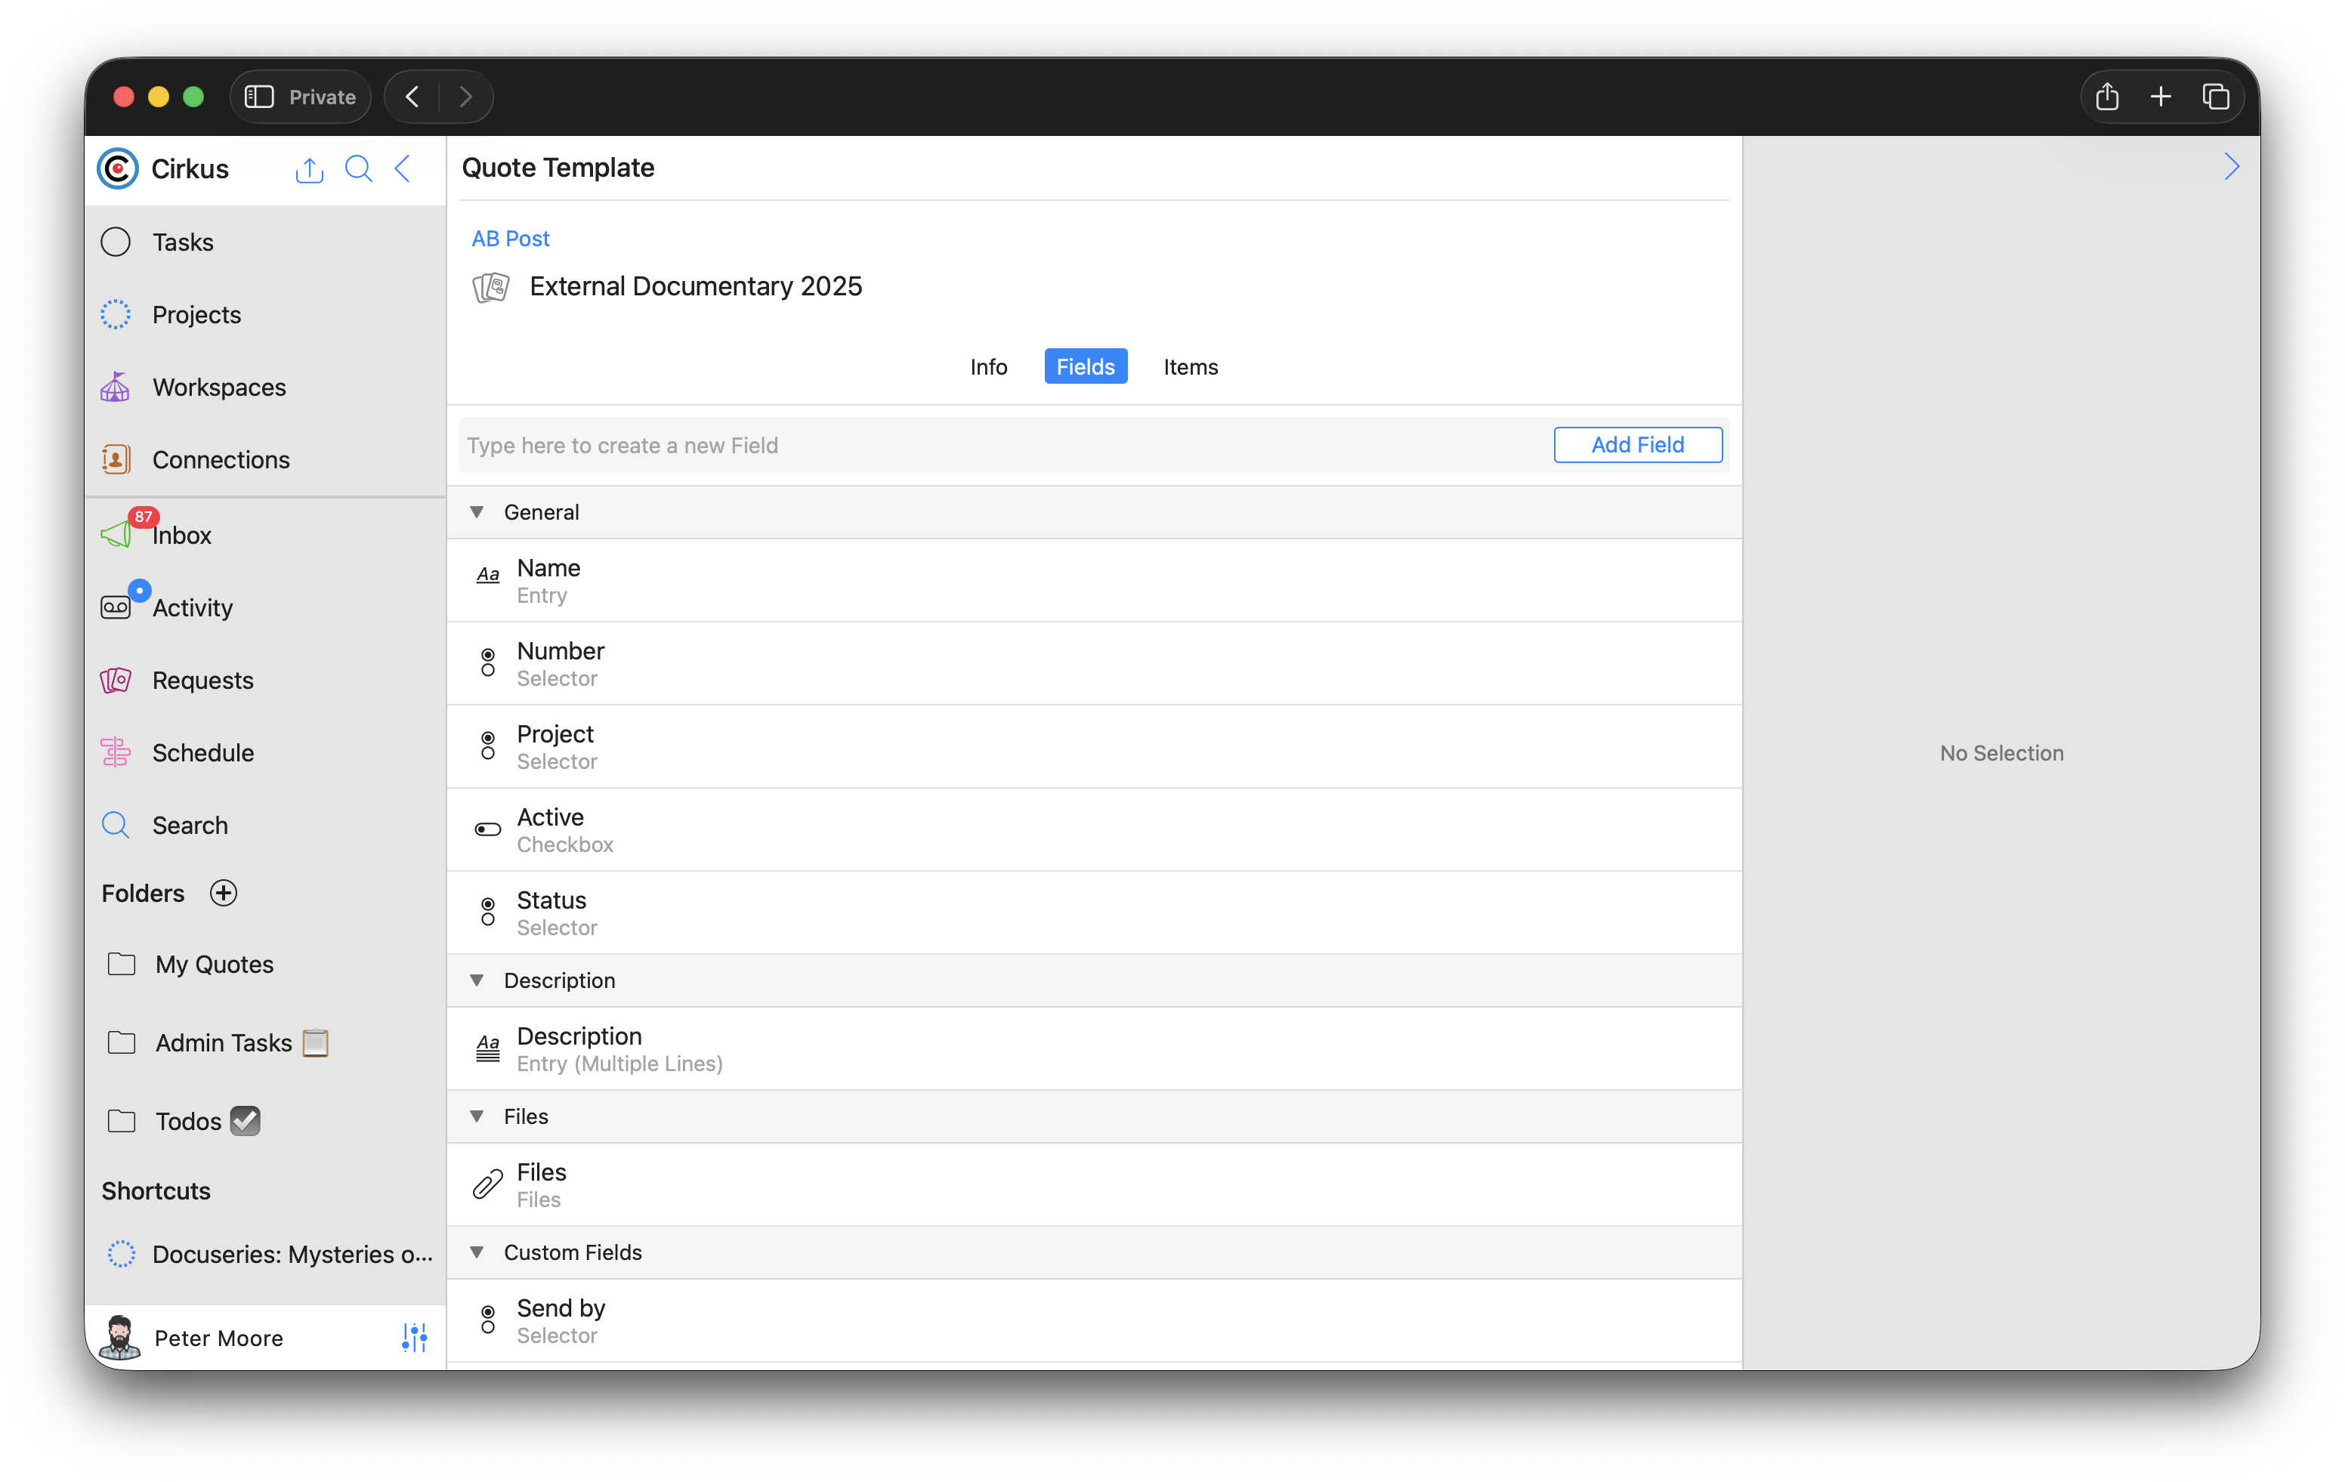2345x1482 pixels.
Task: Open the Inbox megaphone icon
Action: [x=116, y=535]
